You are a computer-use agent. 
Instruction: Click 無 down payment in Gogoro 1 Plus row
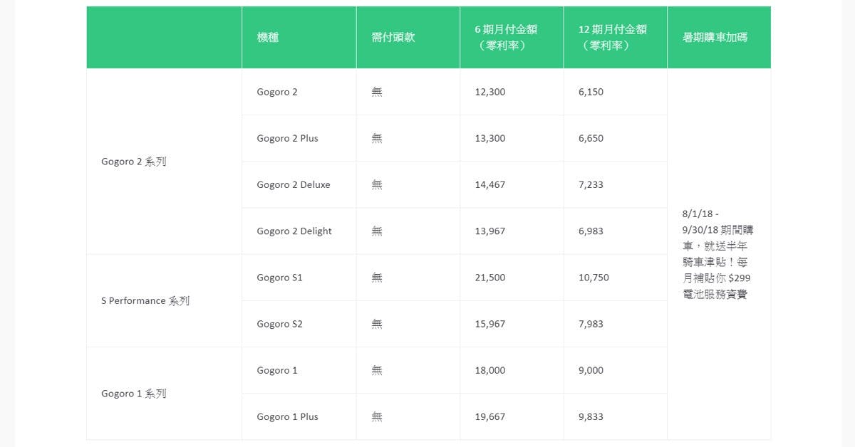(377, 416)
